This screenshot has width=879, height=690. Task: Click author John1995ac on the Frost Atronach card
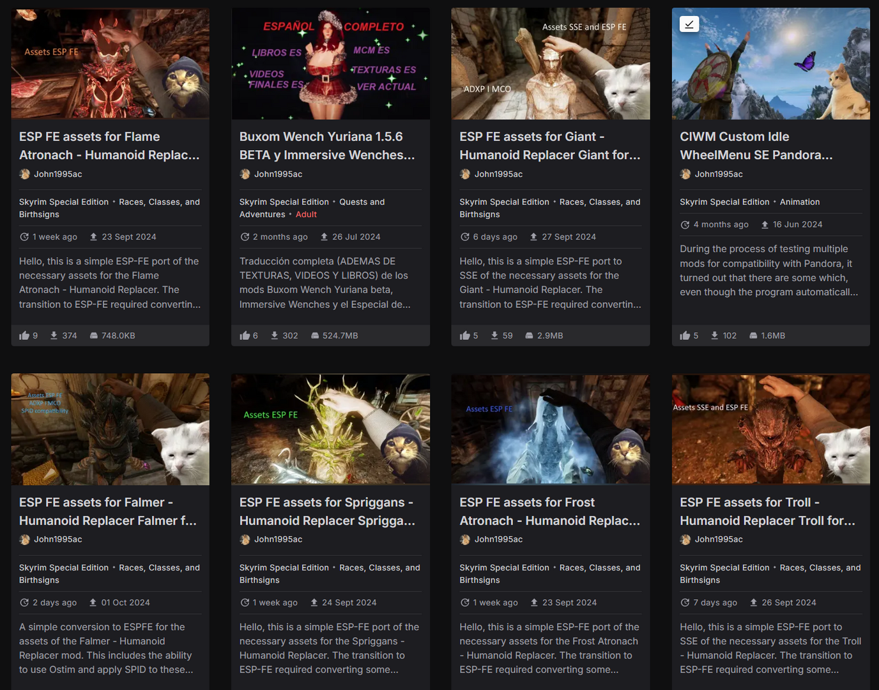[498, 540]
